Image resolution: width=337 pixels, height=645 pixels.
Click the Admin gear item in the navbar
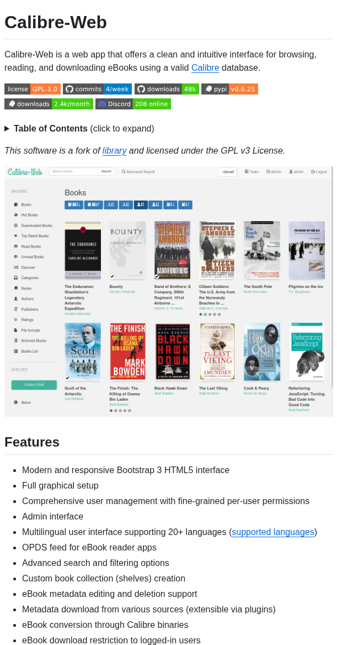tap(274, 171)
